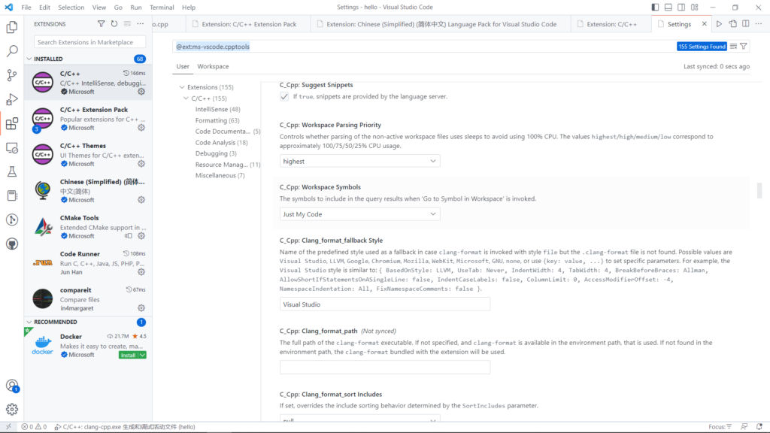Open manage gear for C/C++ Themes extension

[x=141, y=164]
